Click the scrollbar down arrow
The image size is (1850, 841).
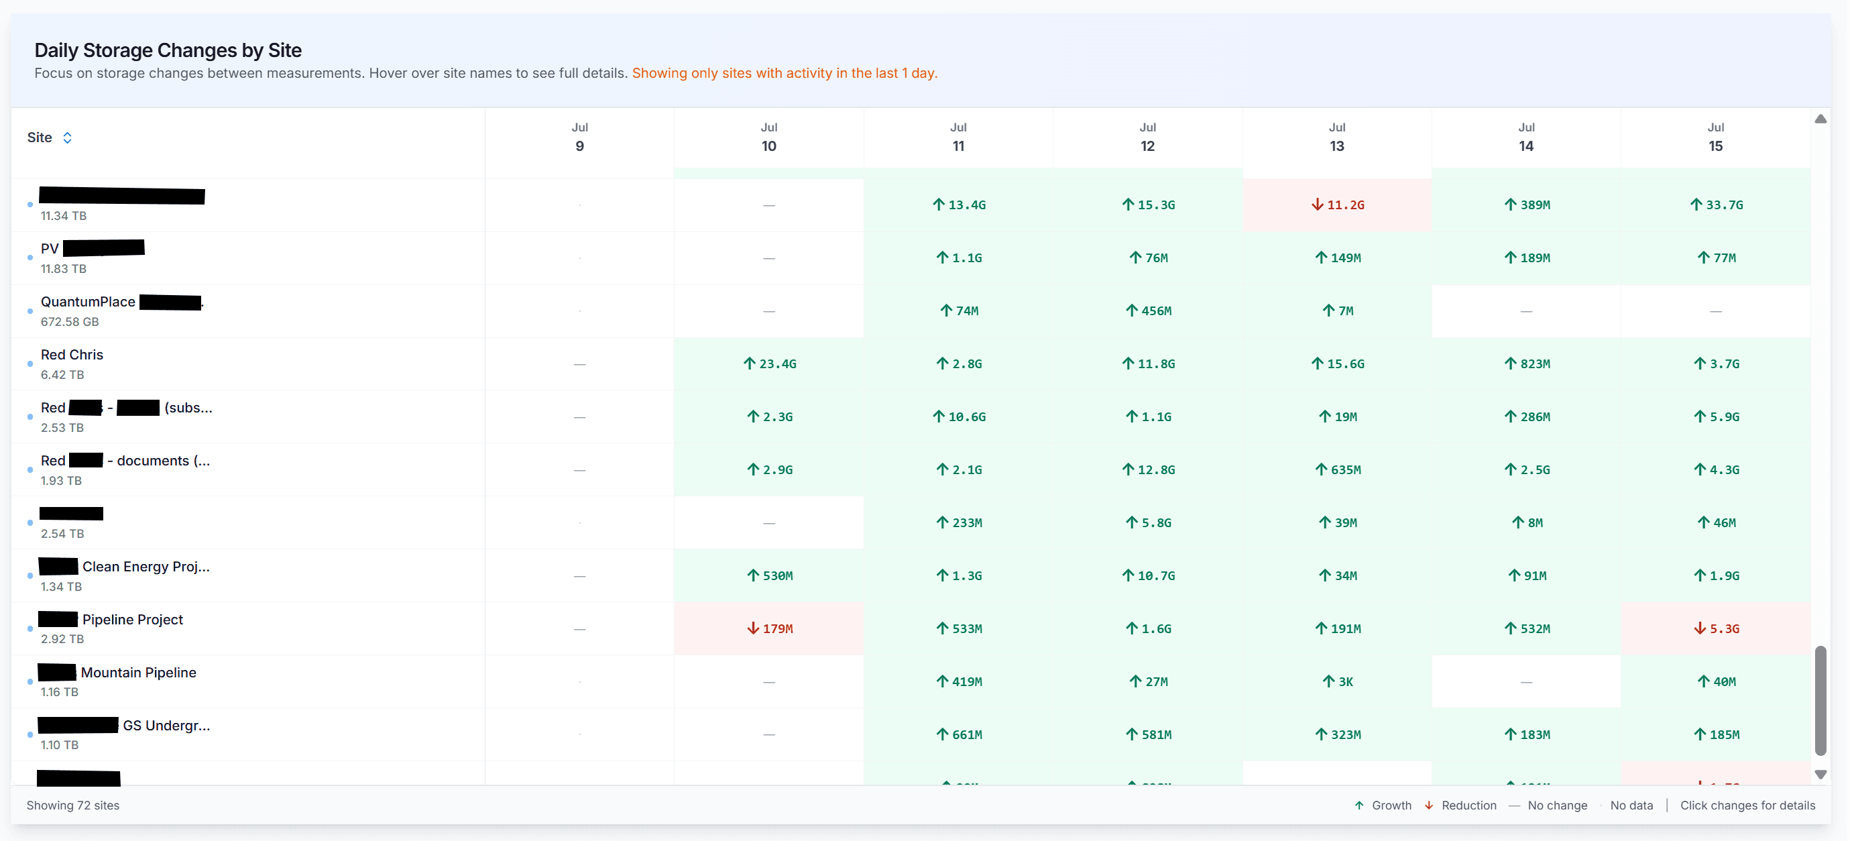(x=1820, y=775)
